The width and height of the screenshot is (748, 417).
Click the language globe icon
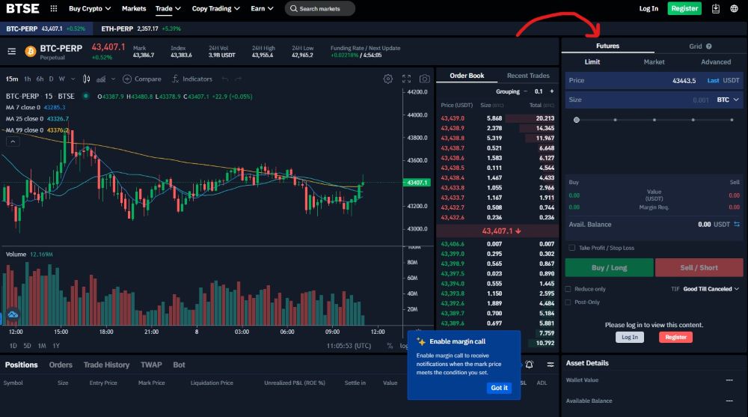[x=735, y=8]
